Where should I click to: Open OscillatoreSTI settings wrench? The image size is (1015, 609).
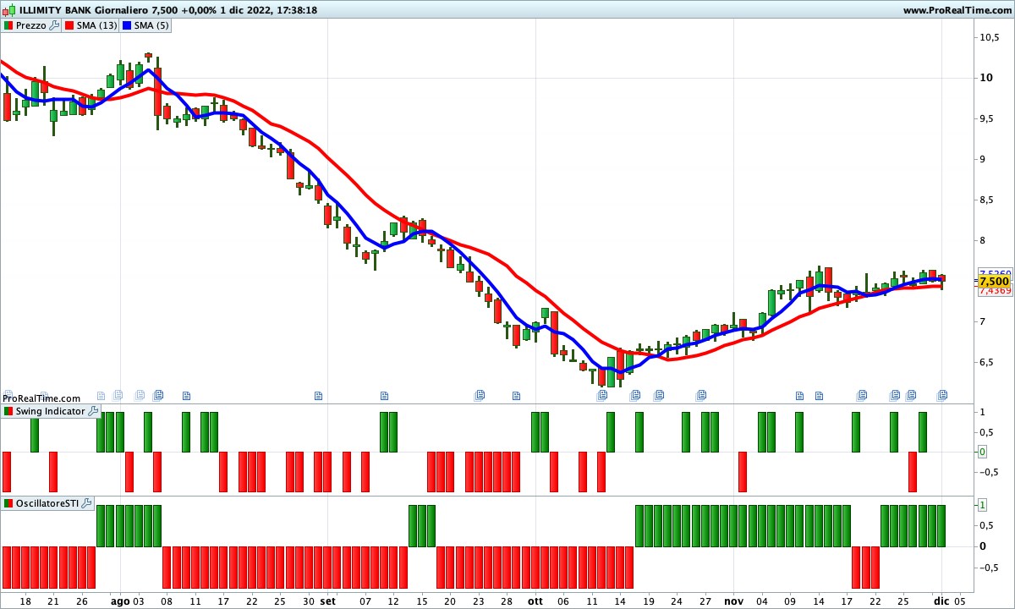(x=86, y=503)
